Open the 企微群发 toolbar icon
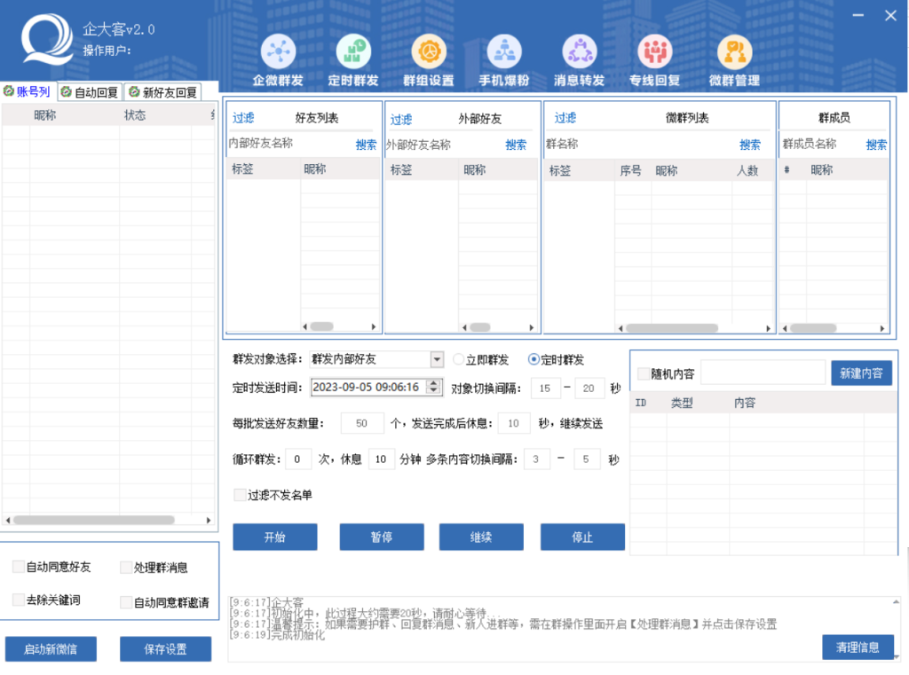 coord(278,52)
